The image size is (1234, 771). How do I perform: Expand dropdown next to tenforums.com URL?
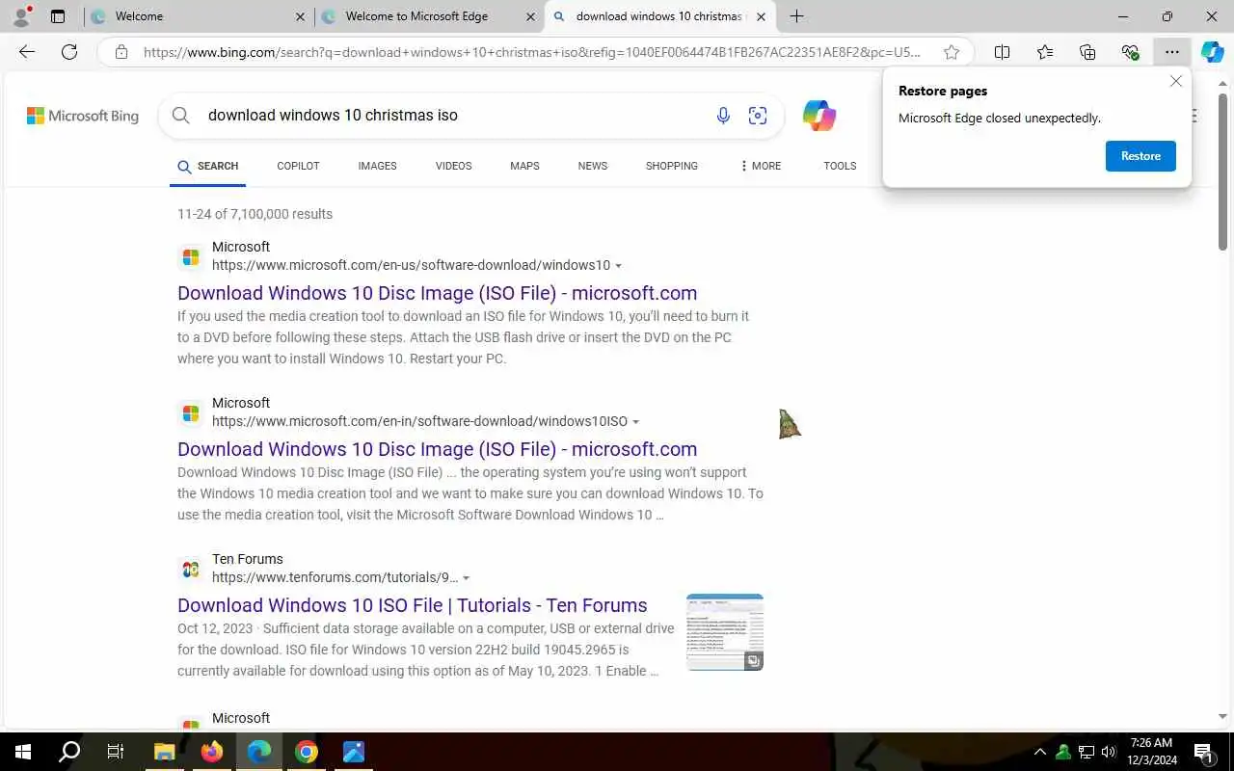tap(467, 578)
